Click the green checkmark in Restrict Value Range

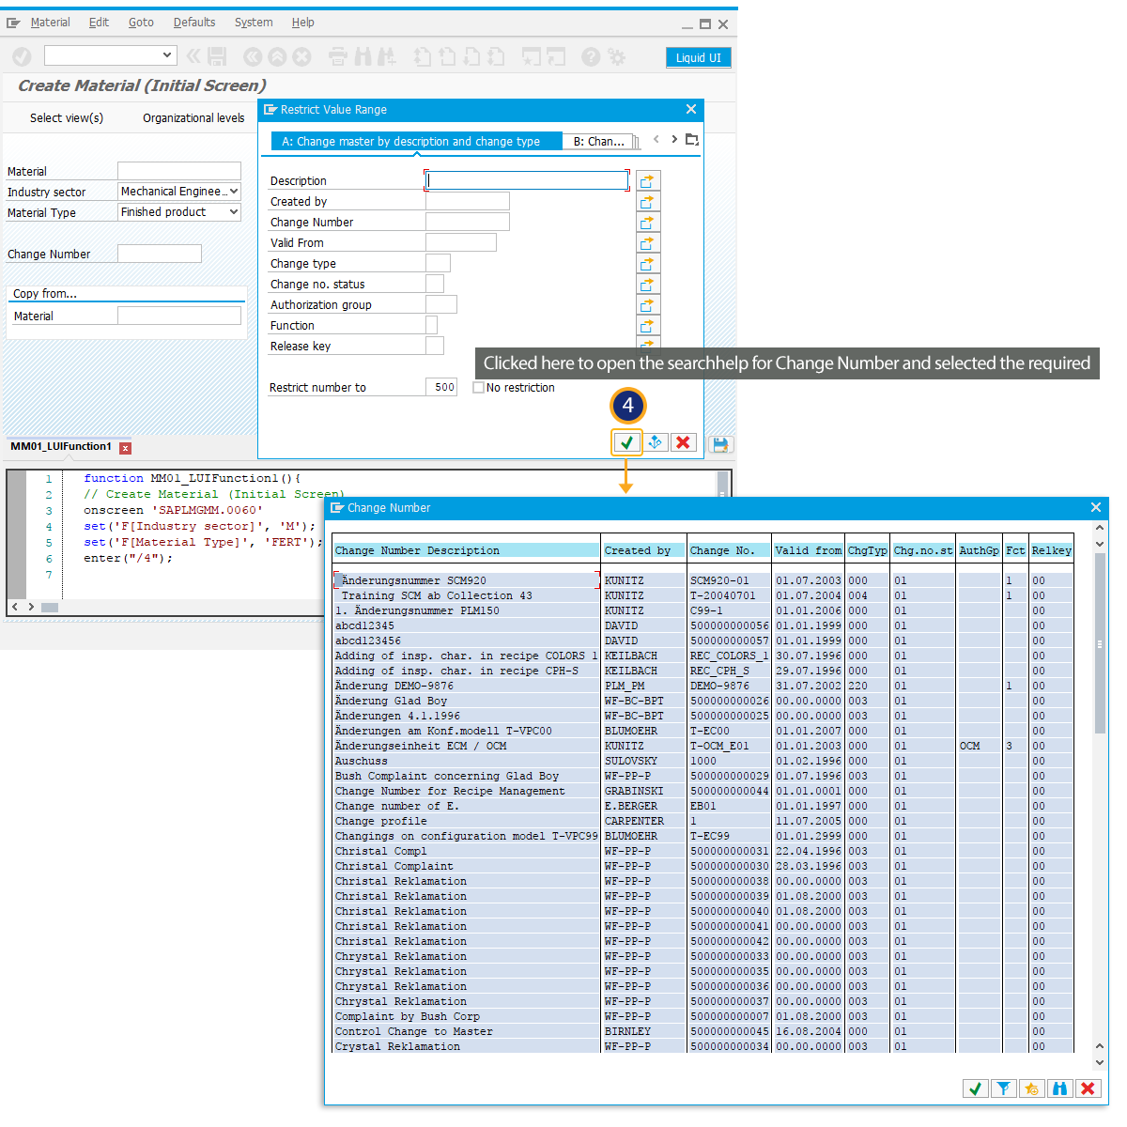tap(626, 442)
